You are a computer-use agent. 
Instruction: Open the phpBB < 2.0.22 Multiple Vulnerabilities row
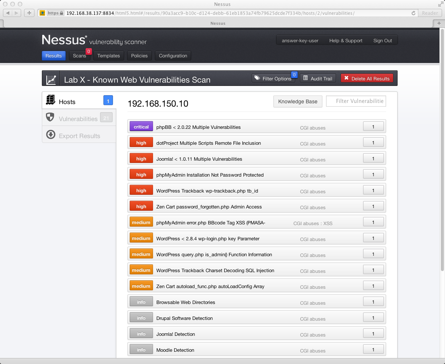pyautogui.click(x=256, y=126)
